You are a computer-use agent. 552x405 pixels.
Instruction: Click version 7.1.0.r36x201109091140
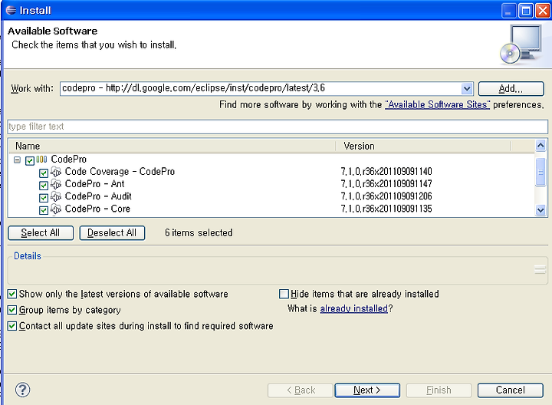pyautogui.click(x=386, y=172)
